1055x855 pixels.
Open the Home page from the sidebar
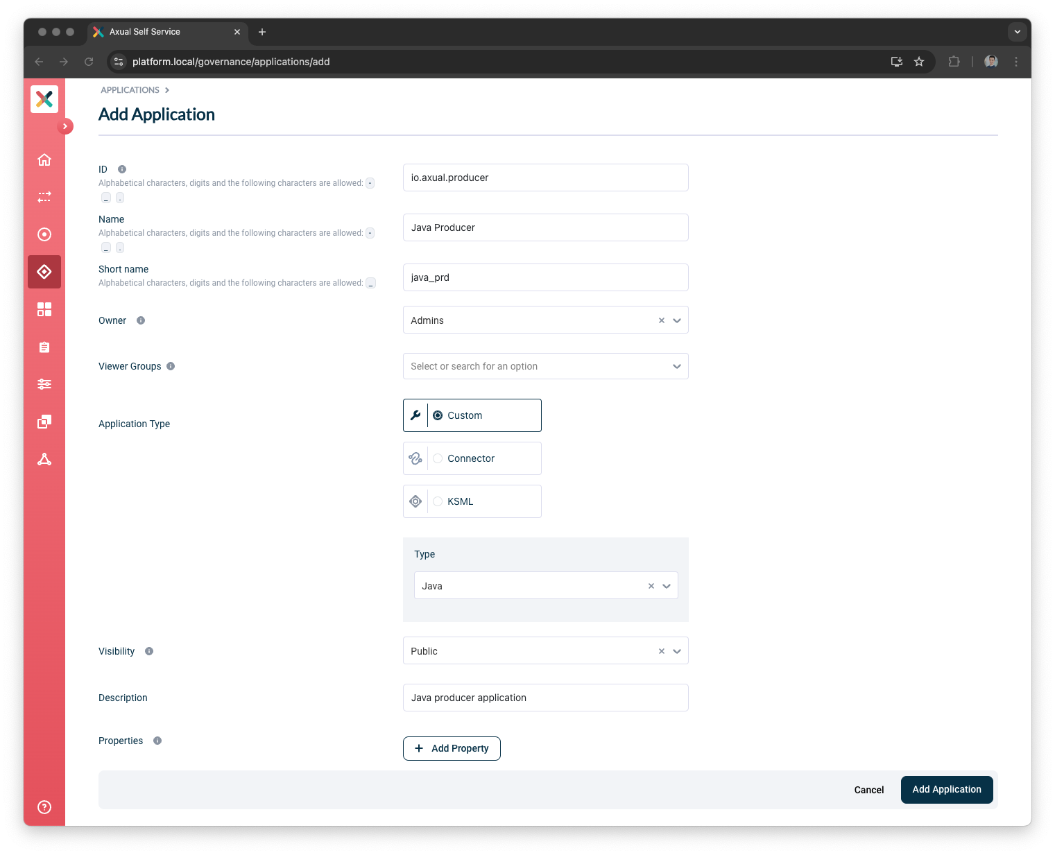[44, 159]
